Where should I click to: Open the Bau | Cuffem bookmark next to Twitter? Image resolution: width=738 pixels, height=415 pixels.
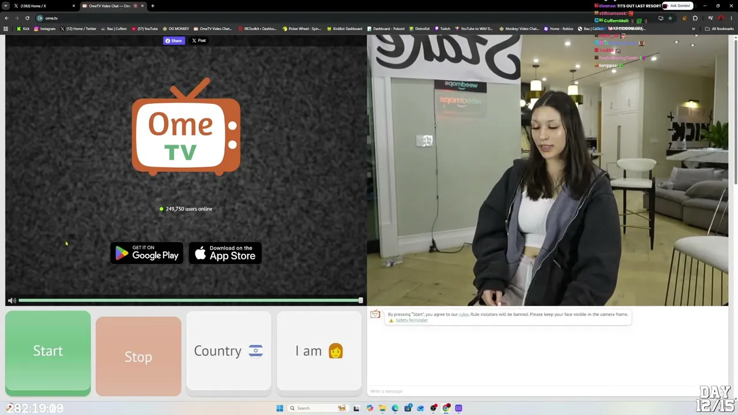114,29
